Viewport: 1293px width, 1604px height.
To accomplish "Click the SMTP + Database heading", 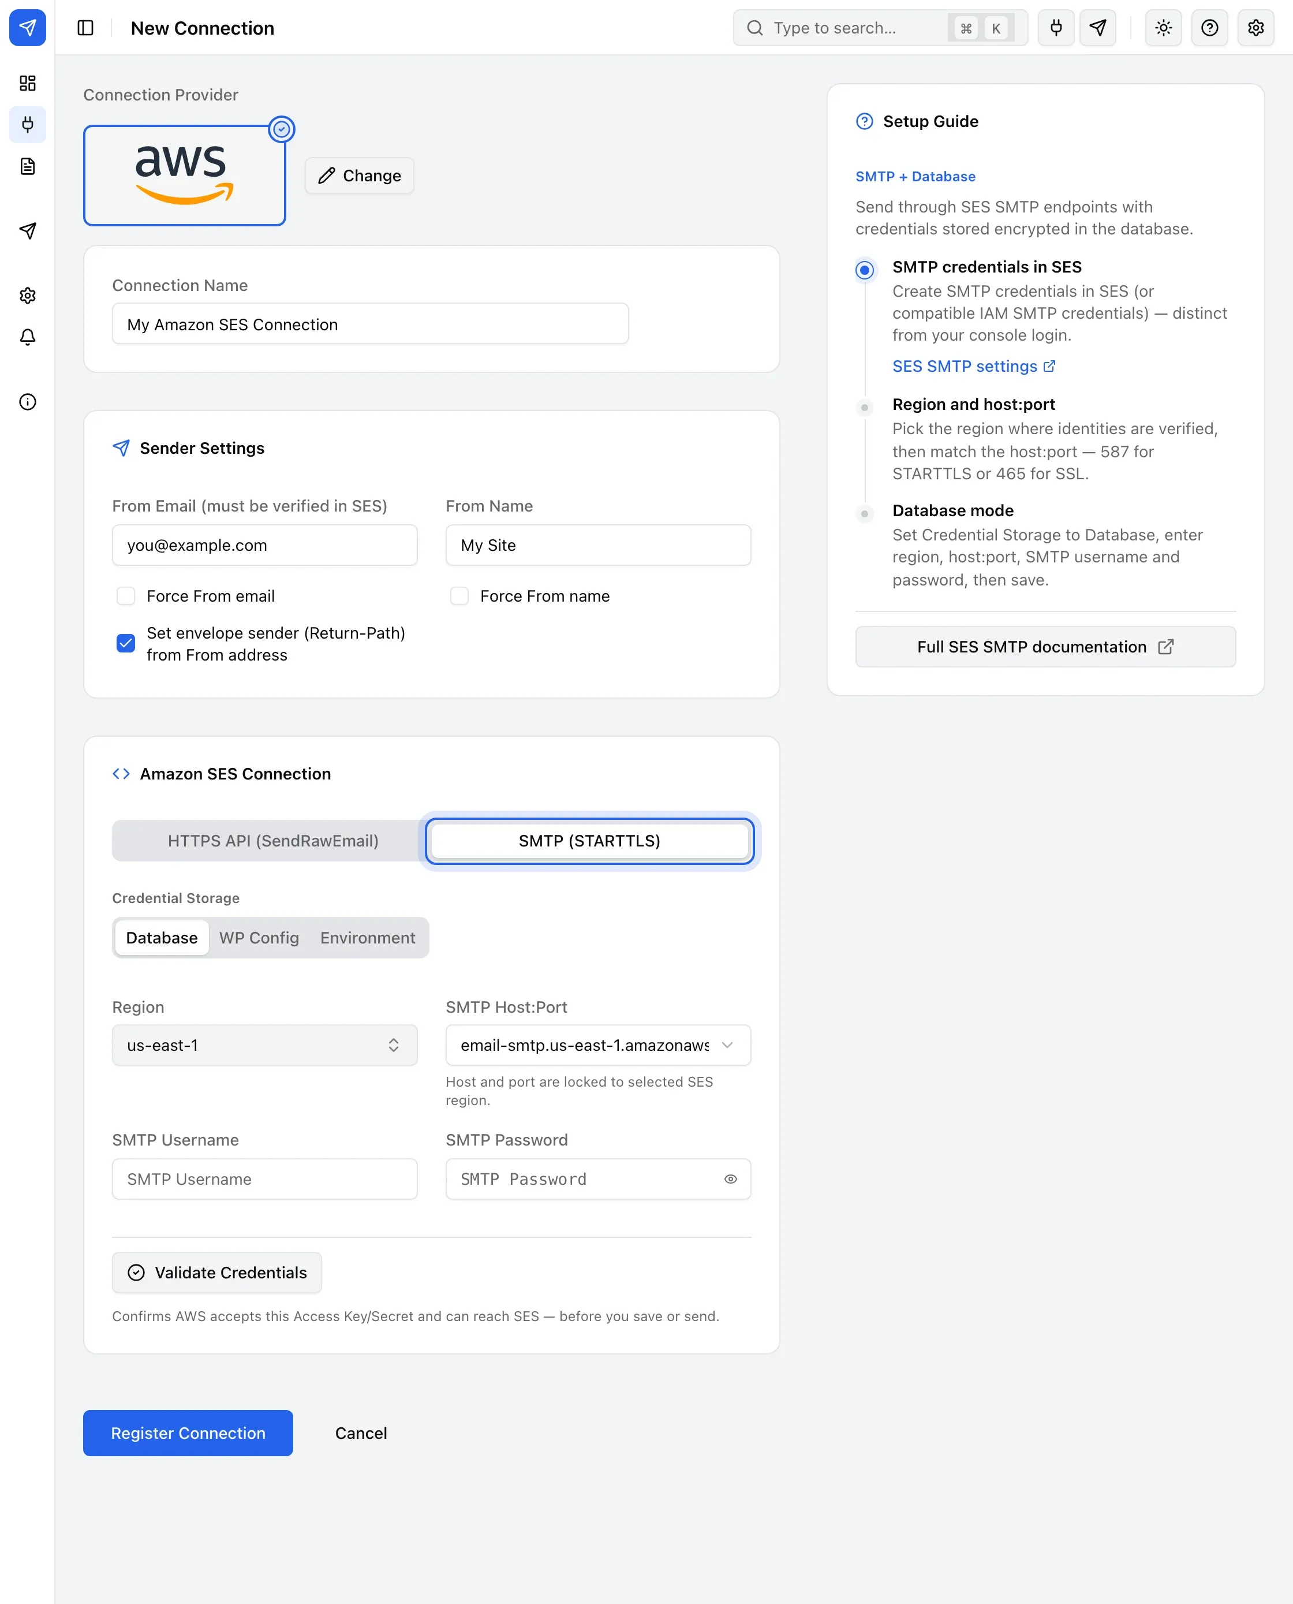I will pyautogui.click(x=915, y=177).
